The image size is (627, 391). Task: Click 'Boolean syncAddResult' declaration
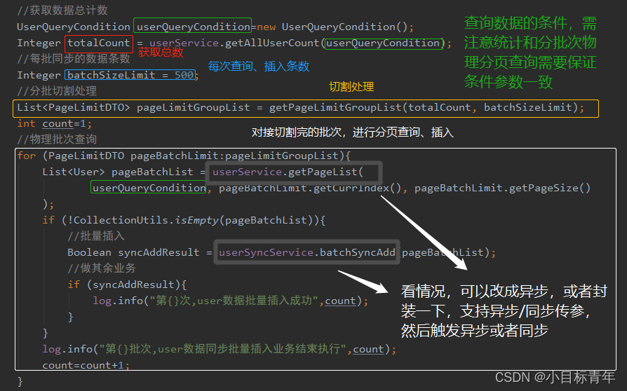(x=133, y=252)
